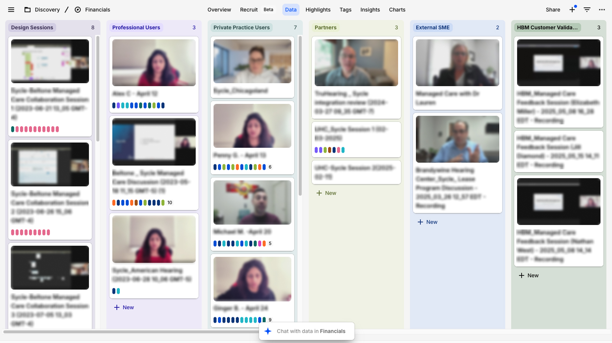Click the HBM Customer Validation column header
Viewport: 612px width, 343px height.
coord(547,27)
